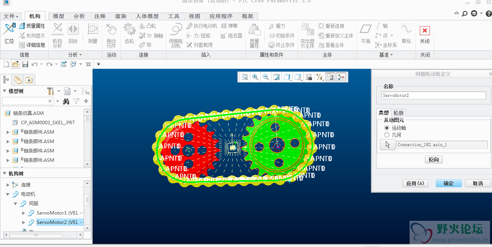Launch 机构分析 mechanism analysis
Image resolution: width=492 pixels, height=247 pixels.
(57, 35)
